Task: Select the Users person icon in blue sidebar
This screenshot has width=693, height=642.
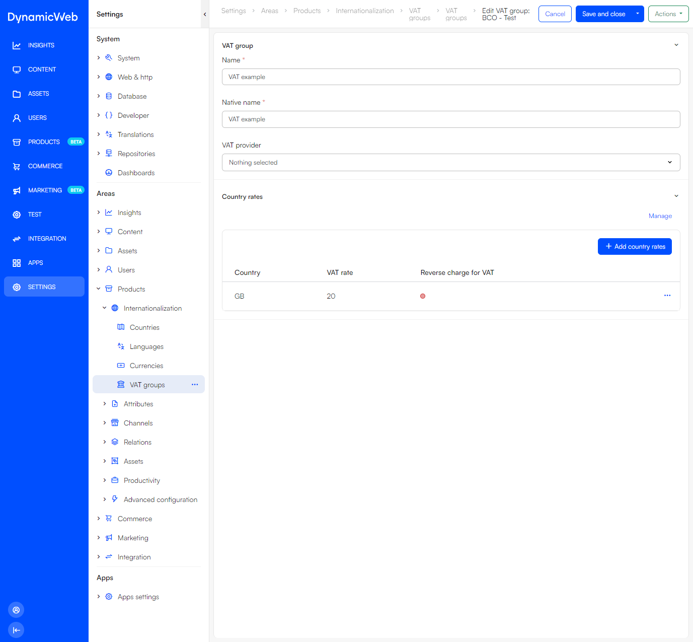Action: [x=17, y=118]
